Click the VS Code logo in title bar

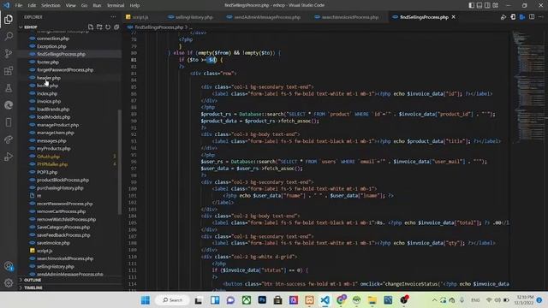(x=6, y=5)
